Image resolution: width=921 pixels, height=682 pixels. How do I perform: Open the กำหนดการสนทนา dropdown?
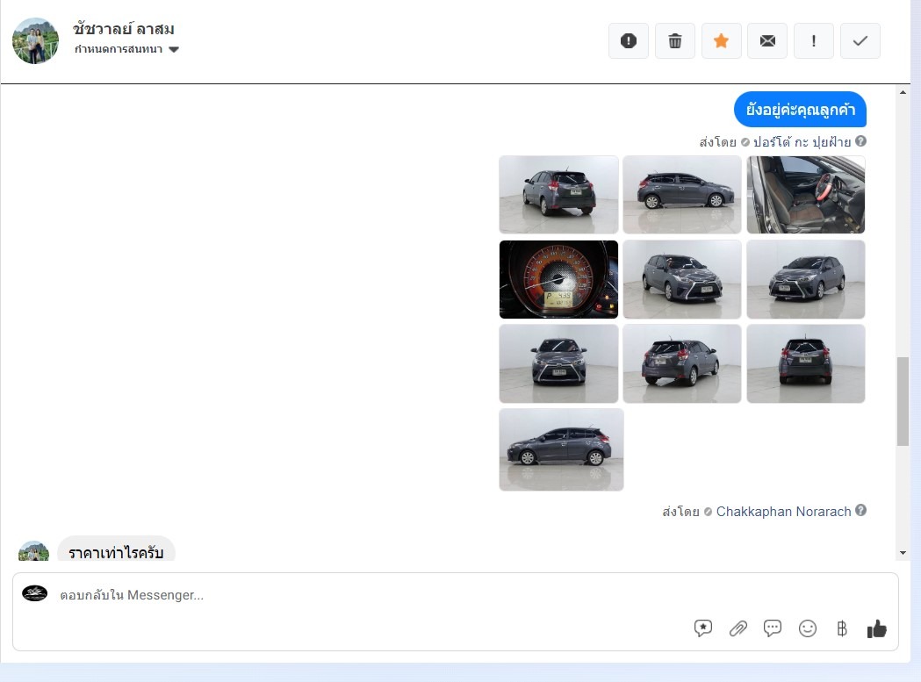[x=126, y=49]
